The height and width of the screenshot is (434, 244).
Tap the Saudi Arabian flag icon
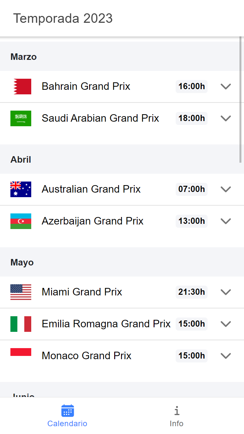[x=21, y=118]
